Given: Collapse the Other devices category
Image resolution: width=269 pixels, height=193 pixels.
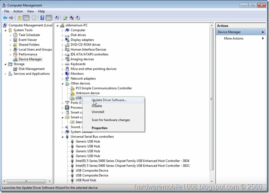Looking at the screenshot, I should coord(63,83).
